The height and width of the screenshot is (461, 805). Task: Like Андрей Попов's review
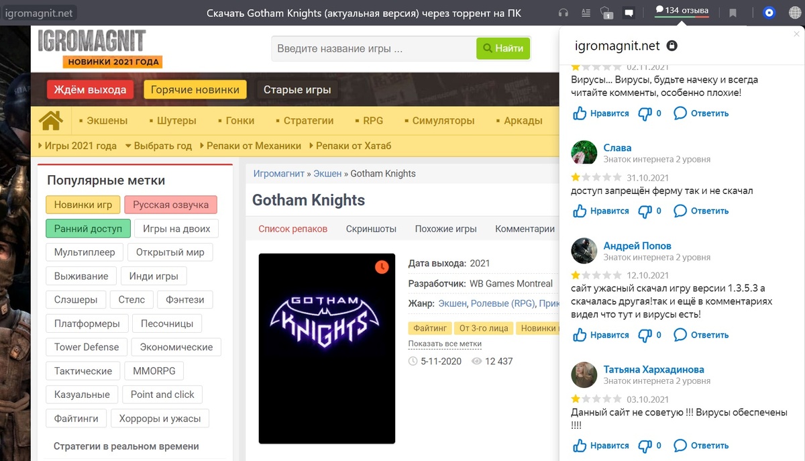[600, 335]
